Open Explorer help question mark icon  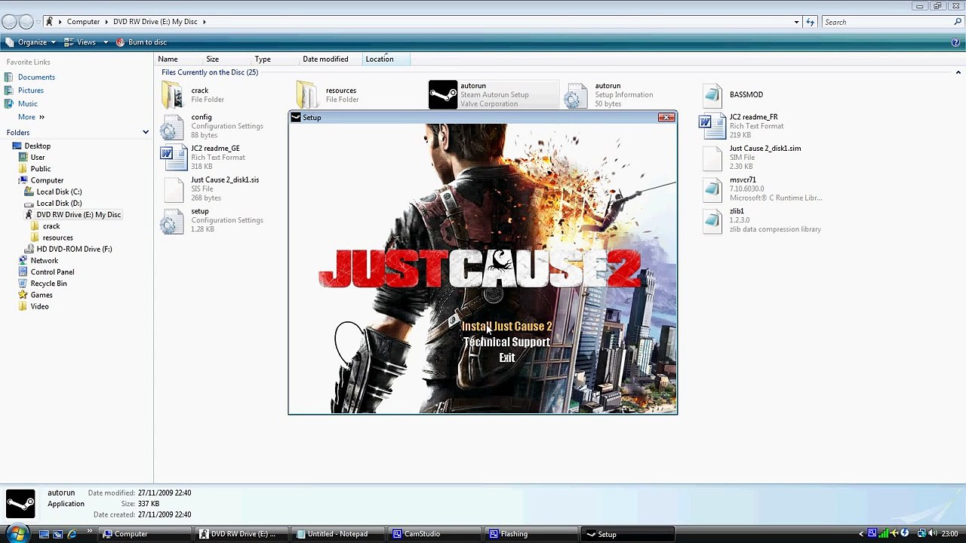[955, 42]
